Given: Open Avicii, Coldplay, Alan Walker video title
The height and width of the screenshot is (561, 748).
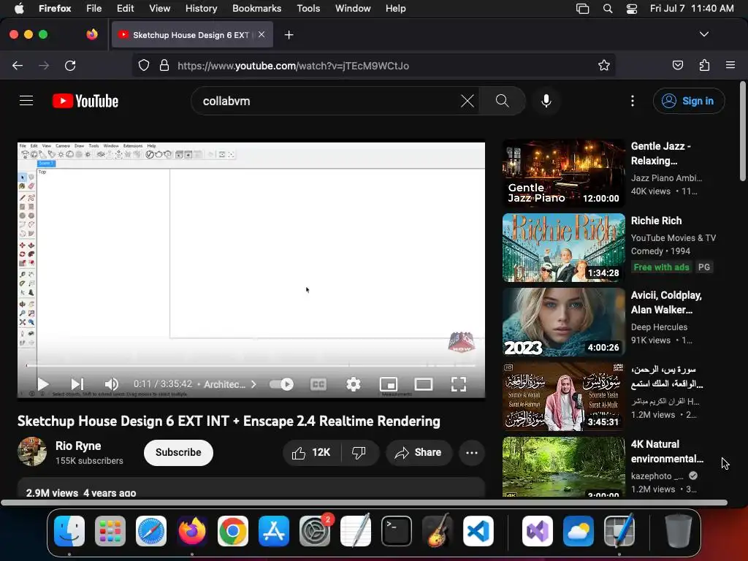Looking at the screenshot, I should [x=666, y=302].
